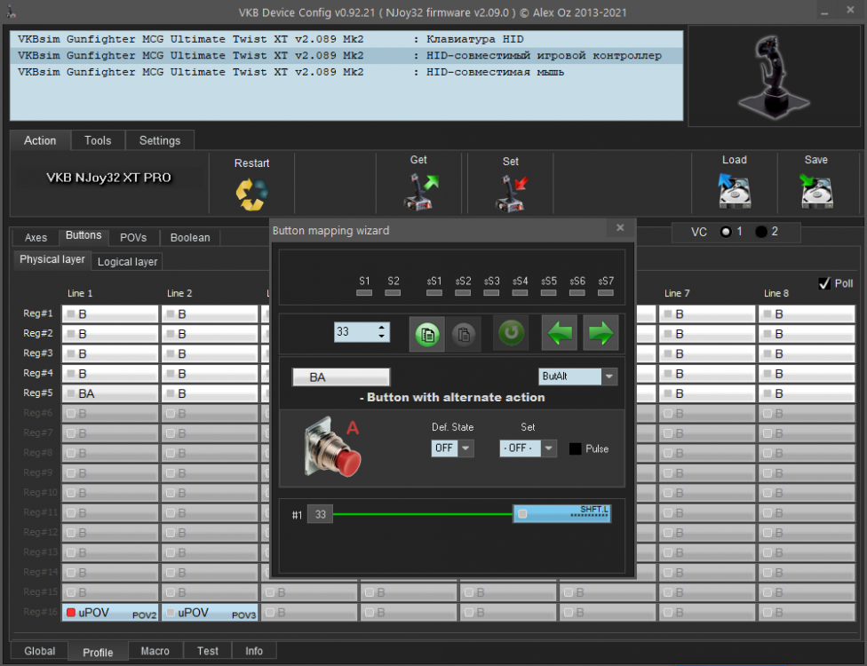Expand the Set OFF dropdown

click(548, 448)
